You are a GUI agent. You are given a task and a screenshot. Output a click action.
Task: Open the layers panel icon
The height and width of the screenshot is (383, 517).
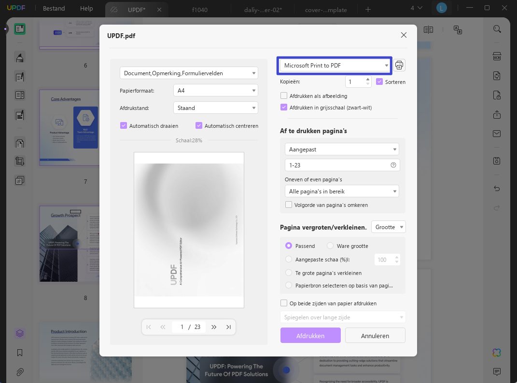[20, 333]
